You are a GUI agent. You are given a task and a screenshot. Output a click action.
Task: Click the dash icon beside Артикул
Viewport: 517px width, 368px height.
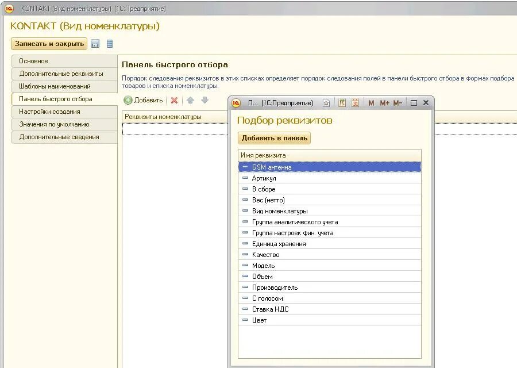point(245,178)
